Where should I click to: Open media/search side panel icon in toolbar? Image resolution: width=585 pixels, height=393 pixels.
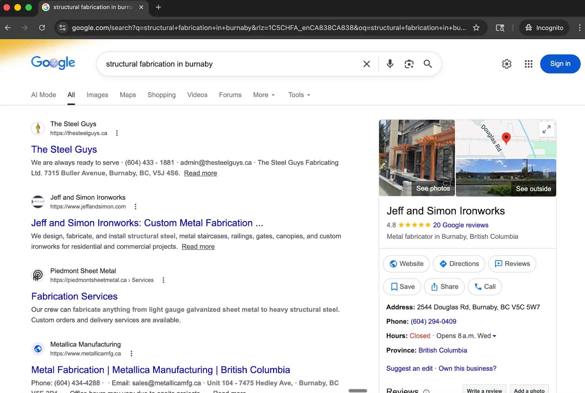[500, 28]
